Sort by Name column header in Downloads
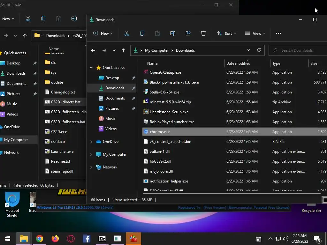327x245 pixels. coord(152,63)
